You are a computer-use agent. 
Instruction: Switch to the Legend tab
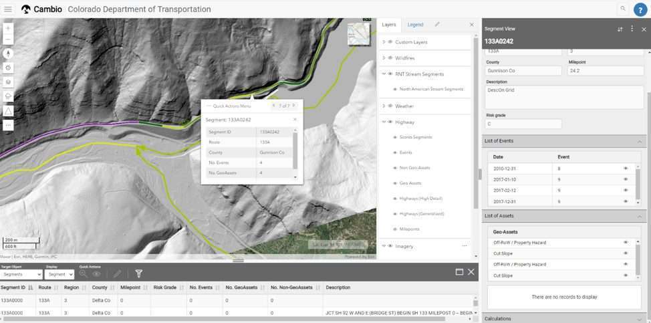point(415,25)
